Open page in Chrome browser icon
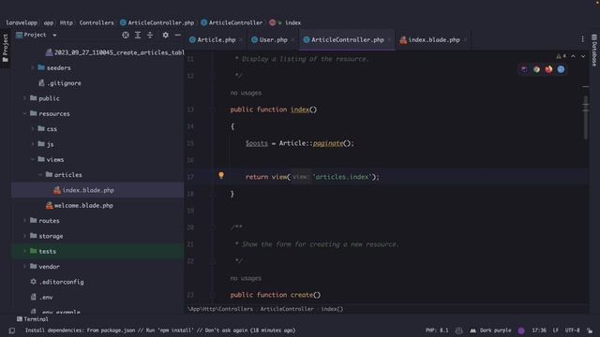 pos(536,69)
